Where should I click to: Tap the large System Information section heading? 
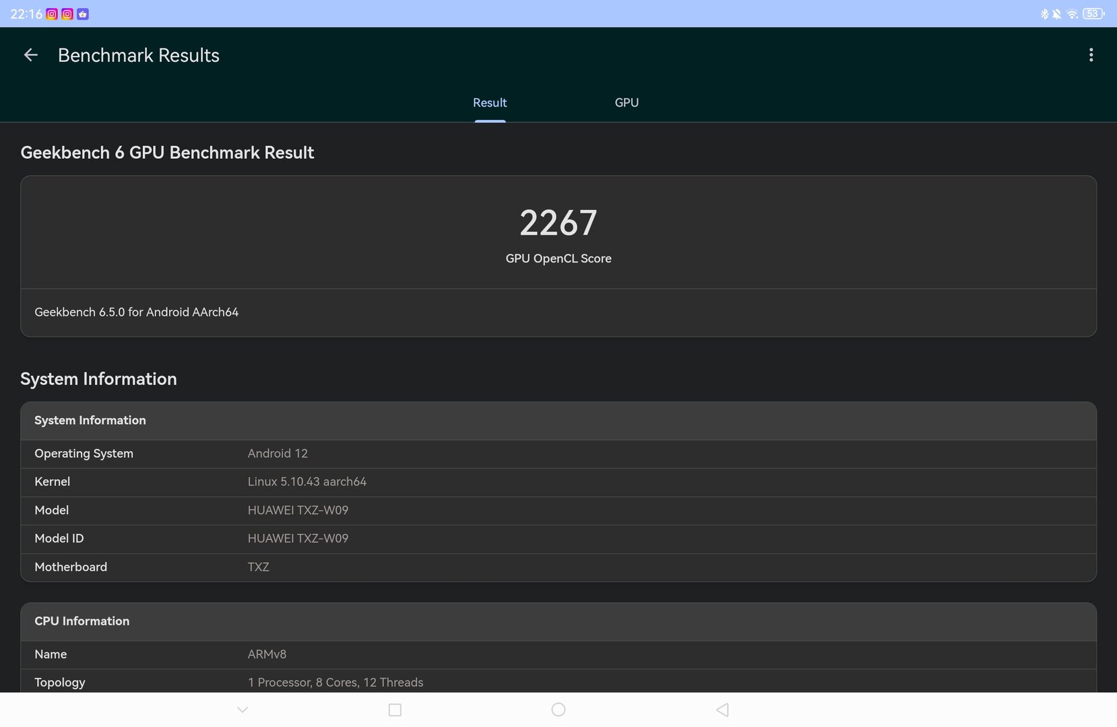pos(98,379)
